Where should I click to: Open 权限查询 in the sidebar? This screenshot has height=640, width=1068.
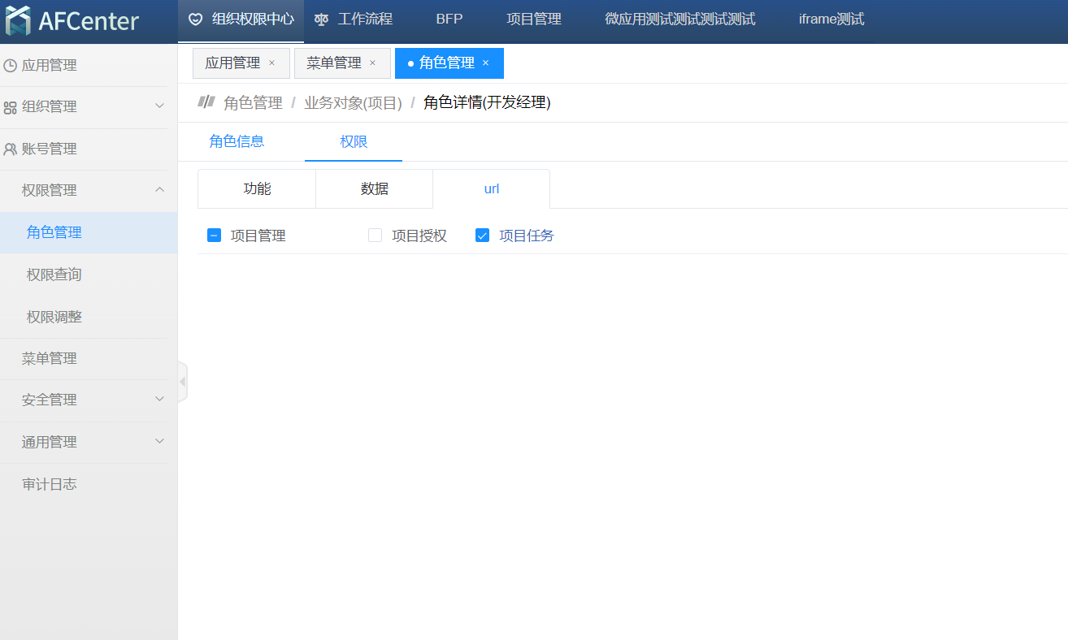coord(54,275)
